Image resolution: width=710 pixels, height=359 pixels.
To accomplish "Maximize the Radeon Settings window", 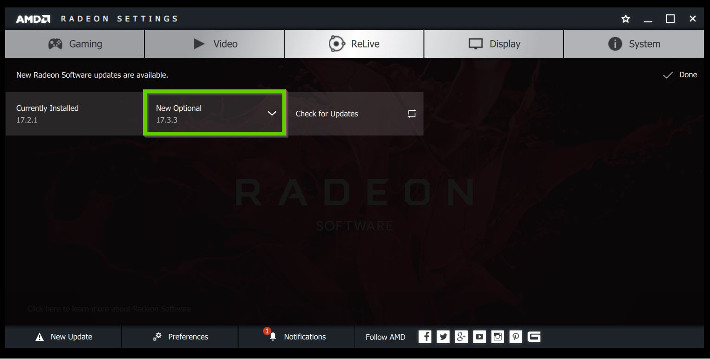I will 670,19.
